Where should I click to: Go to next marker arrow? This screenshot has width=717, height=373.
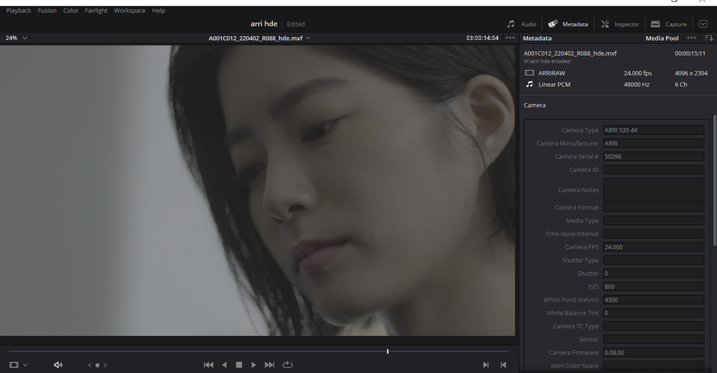pyautogui.click(x=105, y=365)
